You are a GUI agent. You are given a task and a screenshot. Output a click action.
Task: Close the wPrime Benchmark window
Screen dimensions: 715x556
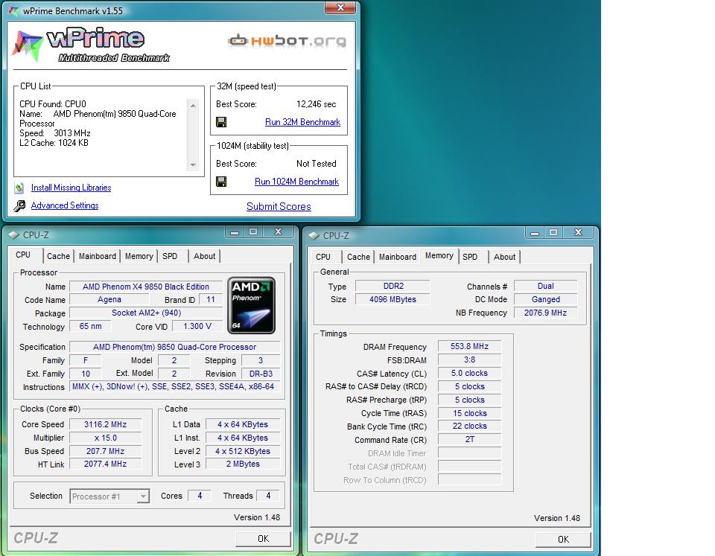[340, 7]
